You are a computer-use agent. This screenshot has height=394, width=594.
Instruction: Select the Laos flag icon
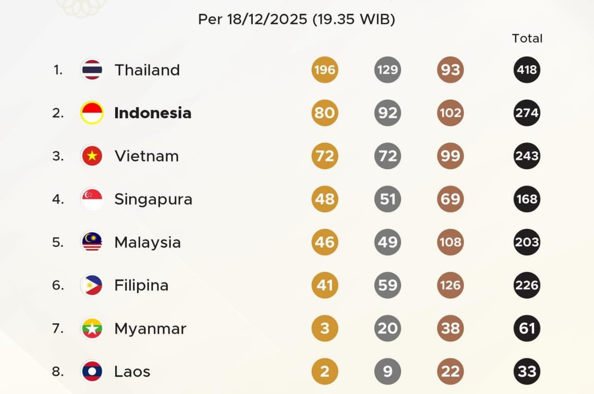pyautogui.click(x=92, y=371)
